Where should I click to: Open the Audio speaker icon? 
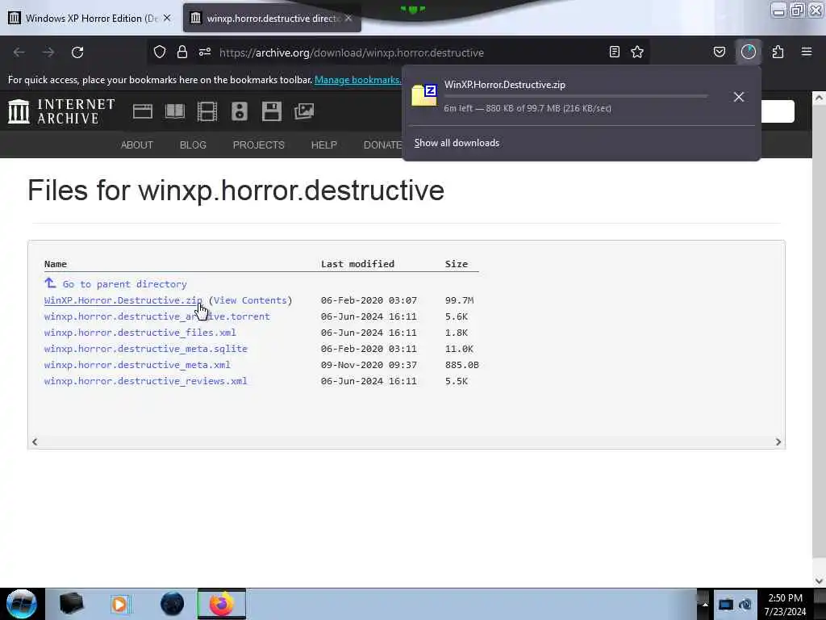239,111
